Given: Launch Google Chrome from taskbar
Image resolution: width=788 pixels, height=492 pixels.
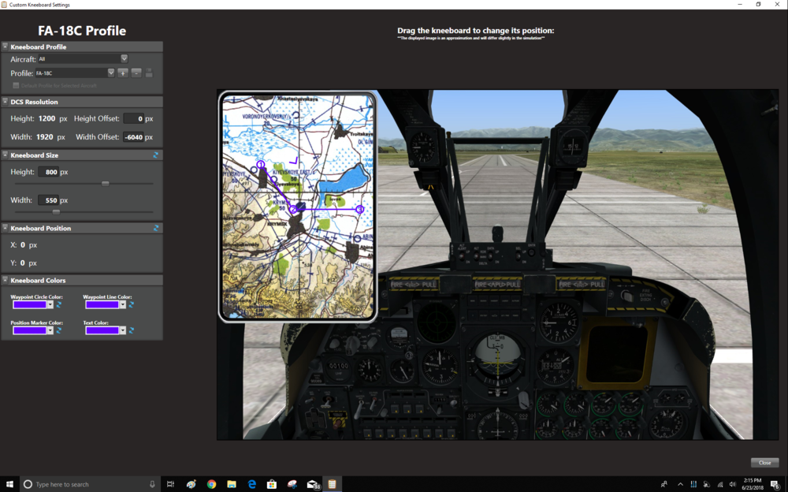Looking at the screenshot, I should point(211,484).
